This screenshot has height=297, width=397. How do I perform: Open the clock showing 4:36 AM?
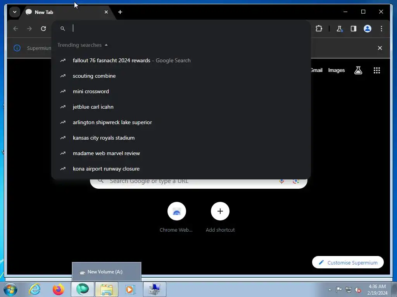[x=377, y=290]
